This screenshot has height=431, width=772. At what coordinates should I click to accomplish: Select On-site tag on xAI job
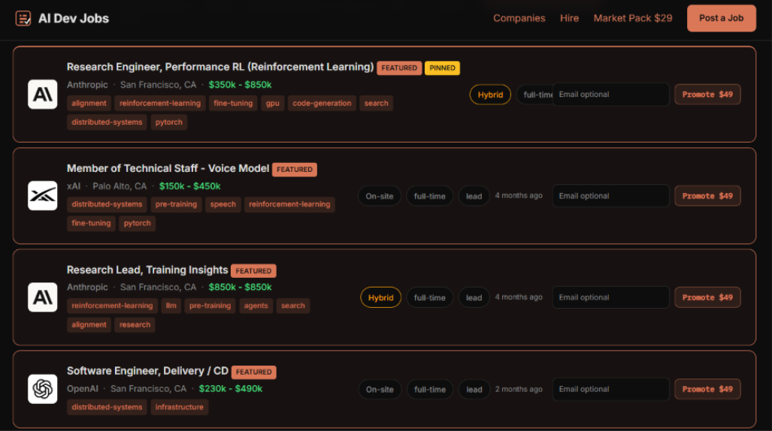point(379,196)
